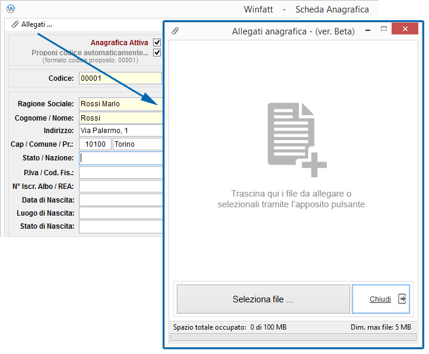Click the Chiudi button
Image resolution: width=429 pixels, height=354 pixels.
tap(381, 299)
